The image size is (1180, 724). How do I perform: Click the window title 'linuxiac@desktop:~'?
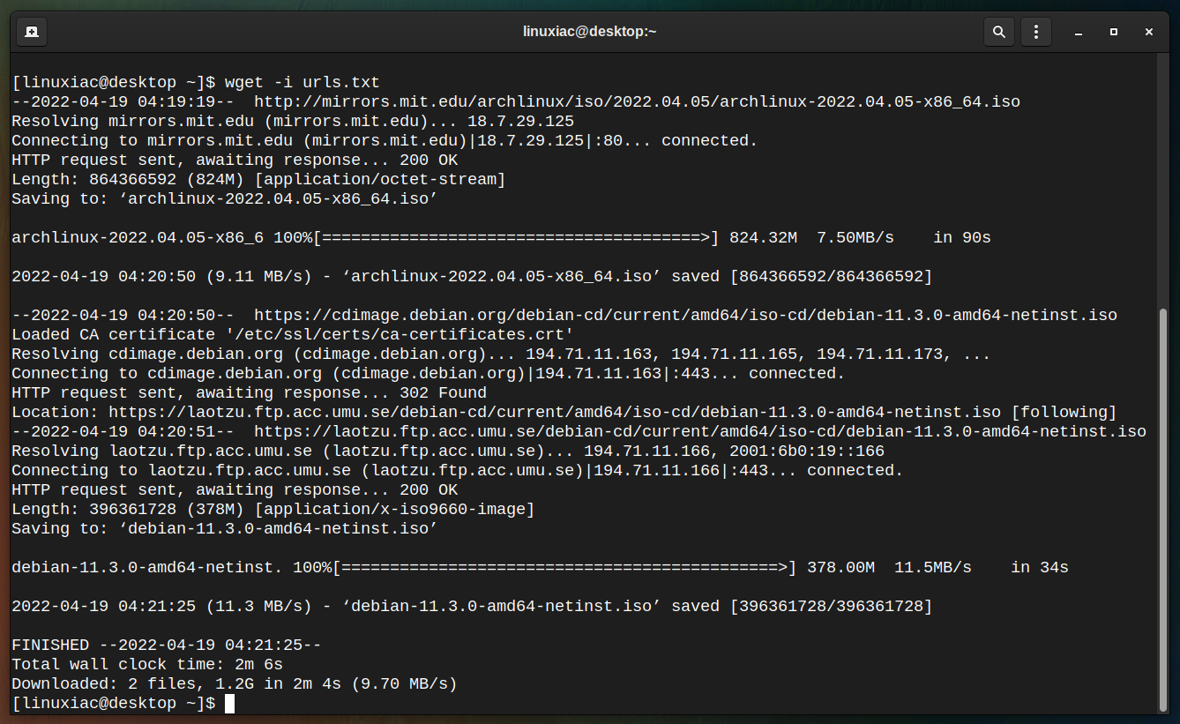point(589,32)
